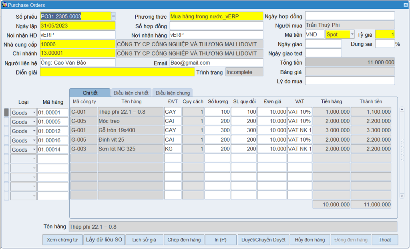
Task: Click the In (P) print button
Action: (221, 240)
